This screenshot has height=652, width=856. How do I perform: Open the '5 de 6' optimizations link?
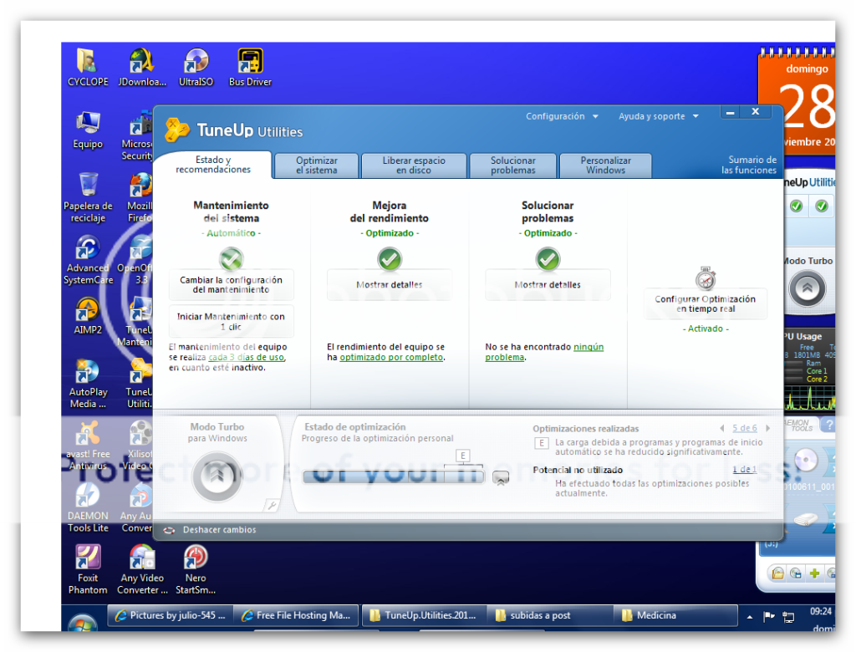coord(745,428)
